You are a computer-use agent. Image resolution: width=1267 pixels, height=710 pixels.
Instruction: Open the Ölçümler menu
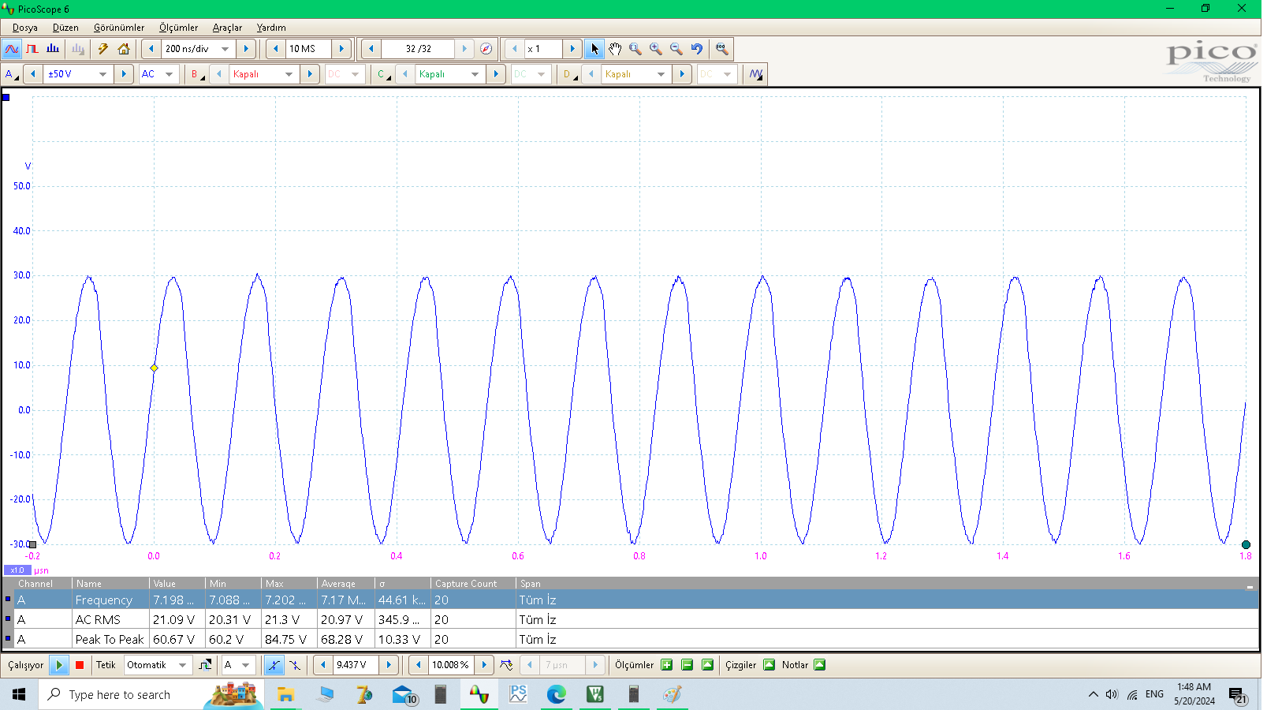coord(178,28)
